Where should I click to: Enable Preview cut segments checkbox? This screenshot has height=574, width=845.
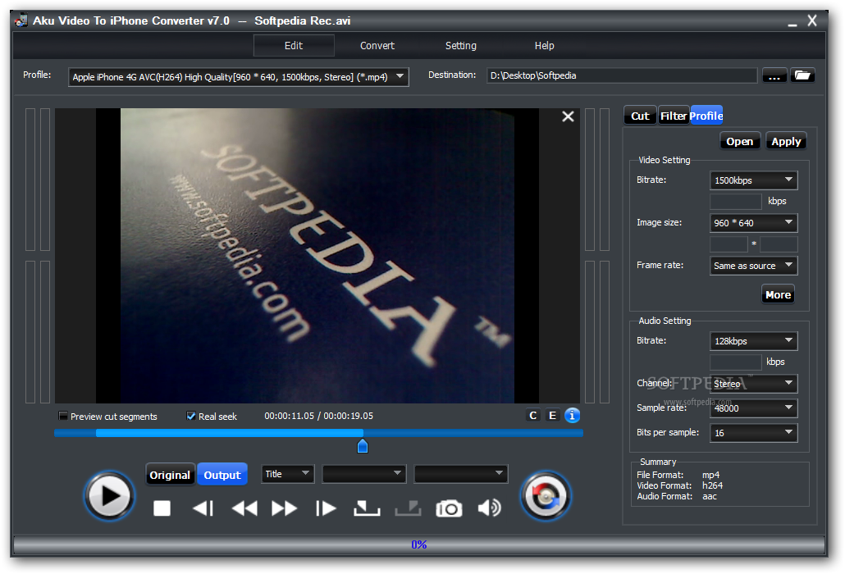(x=63, y=416)
